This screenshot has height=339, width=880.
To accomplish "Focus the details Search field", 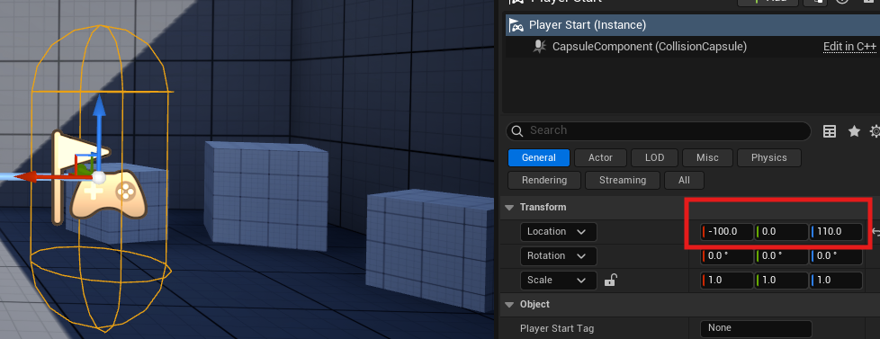I will tap(659, 130).
